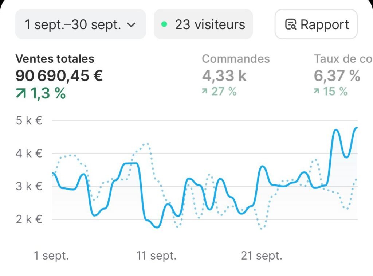This screenshot has width=373, height=276.
Task: Click the "11 sept." date axis label
Action: [156, 256]
